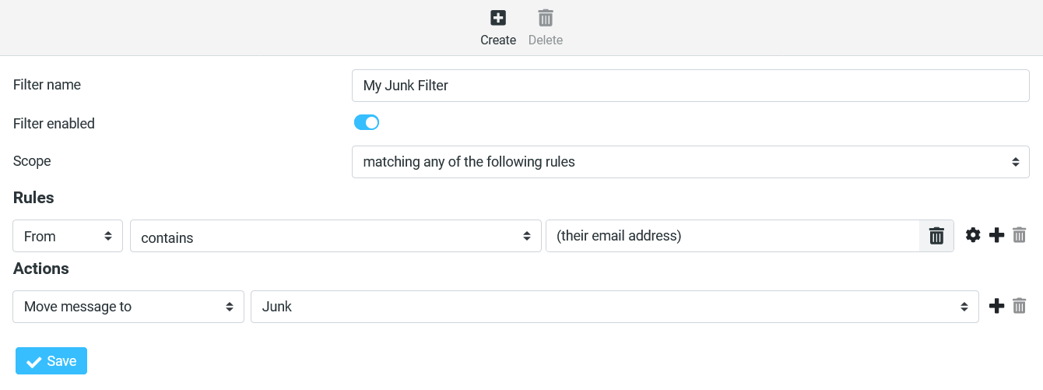This screenshot has height=390, width=1043.
Task: Click the Save button
Action: point(51,361)
